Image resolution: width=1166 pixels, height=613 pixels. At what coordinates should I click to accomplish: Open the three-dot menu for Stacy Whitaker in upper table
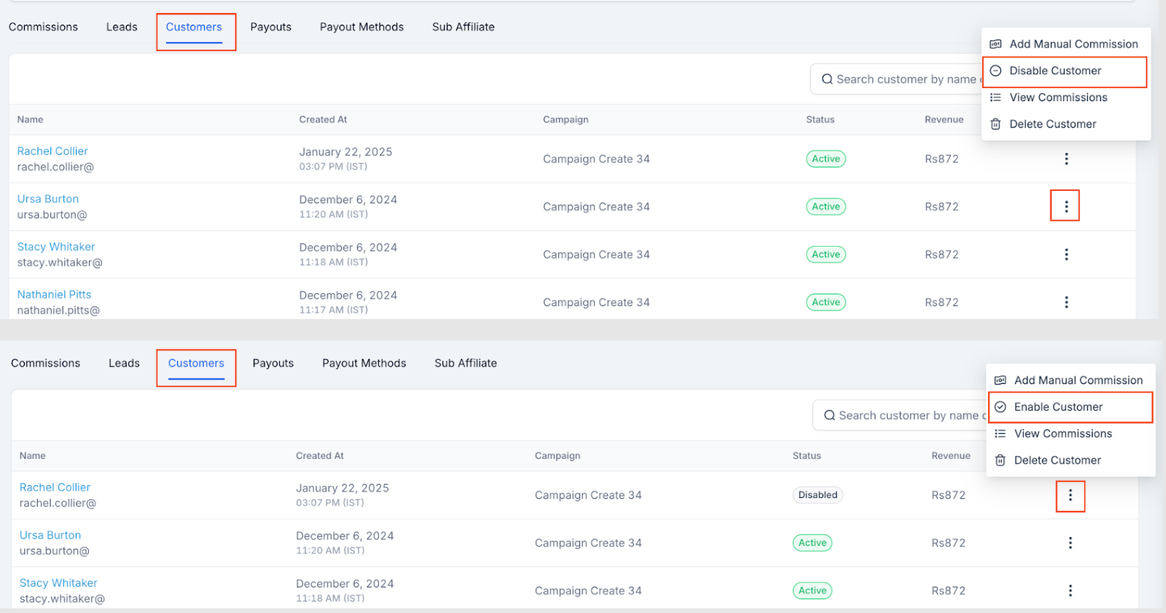1066,254
